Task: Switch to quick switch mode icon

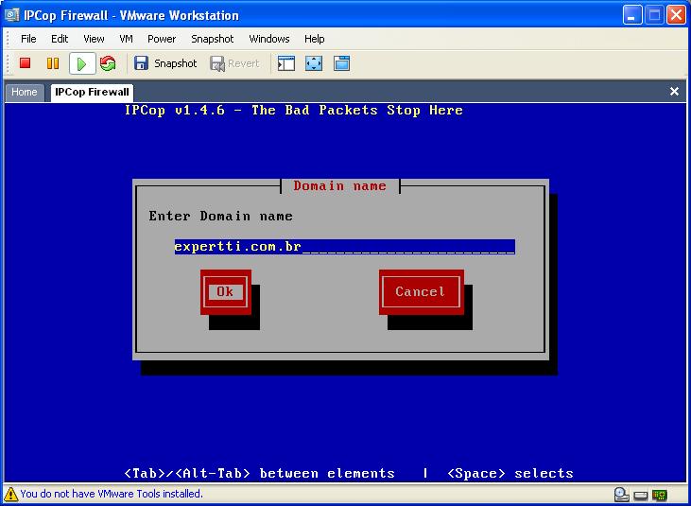Action: 341,63
